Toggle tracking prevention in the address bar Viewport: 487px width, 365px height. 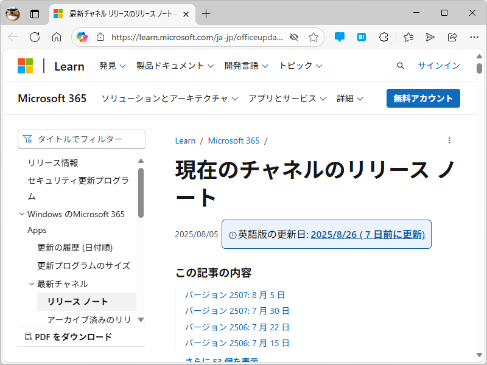coord(293,37)
